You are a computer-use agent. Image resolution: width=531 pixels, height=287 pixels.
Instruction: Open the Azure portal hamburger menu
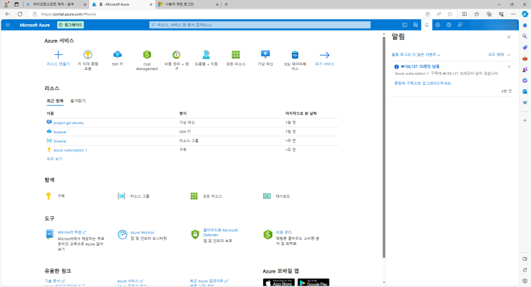pos(8,25)
